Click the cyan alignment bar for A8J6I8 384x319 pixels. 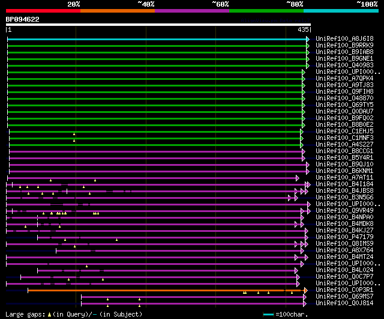coord(157,39)
